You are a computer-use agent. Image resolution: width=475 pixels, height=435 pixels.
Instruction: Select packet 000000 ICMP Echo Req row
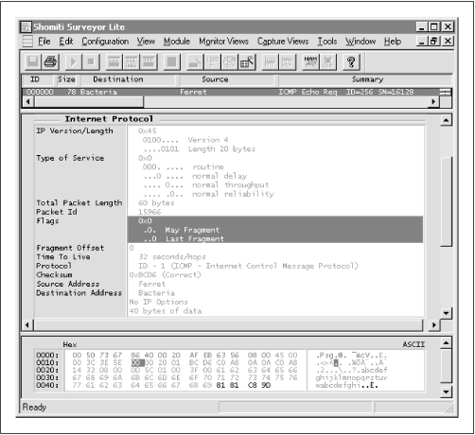pos(232,92)
